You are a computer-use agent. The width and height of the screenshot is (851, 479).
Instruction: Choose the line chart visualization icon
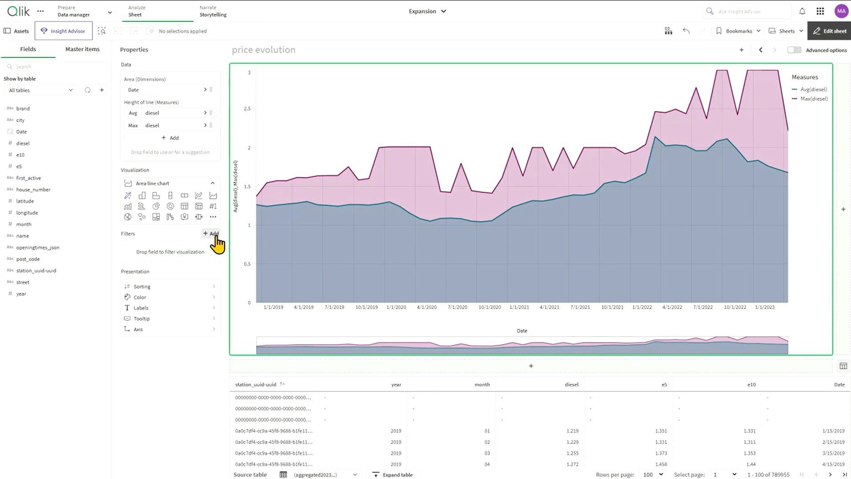pyautogui.click(x=199, y=195)
